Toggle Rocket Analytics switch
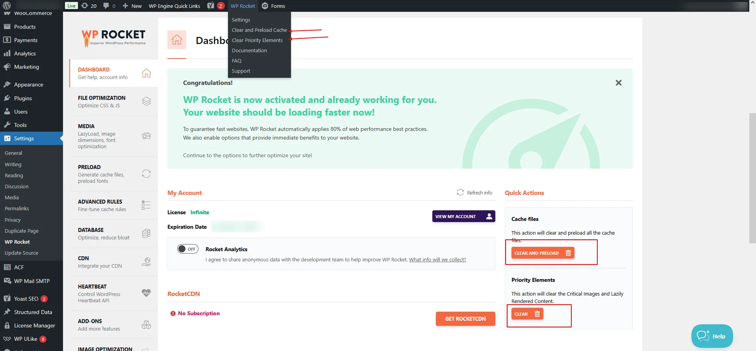 click(x=187, y=249)
